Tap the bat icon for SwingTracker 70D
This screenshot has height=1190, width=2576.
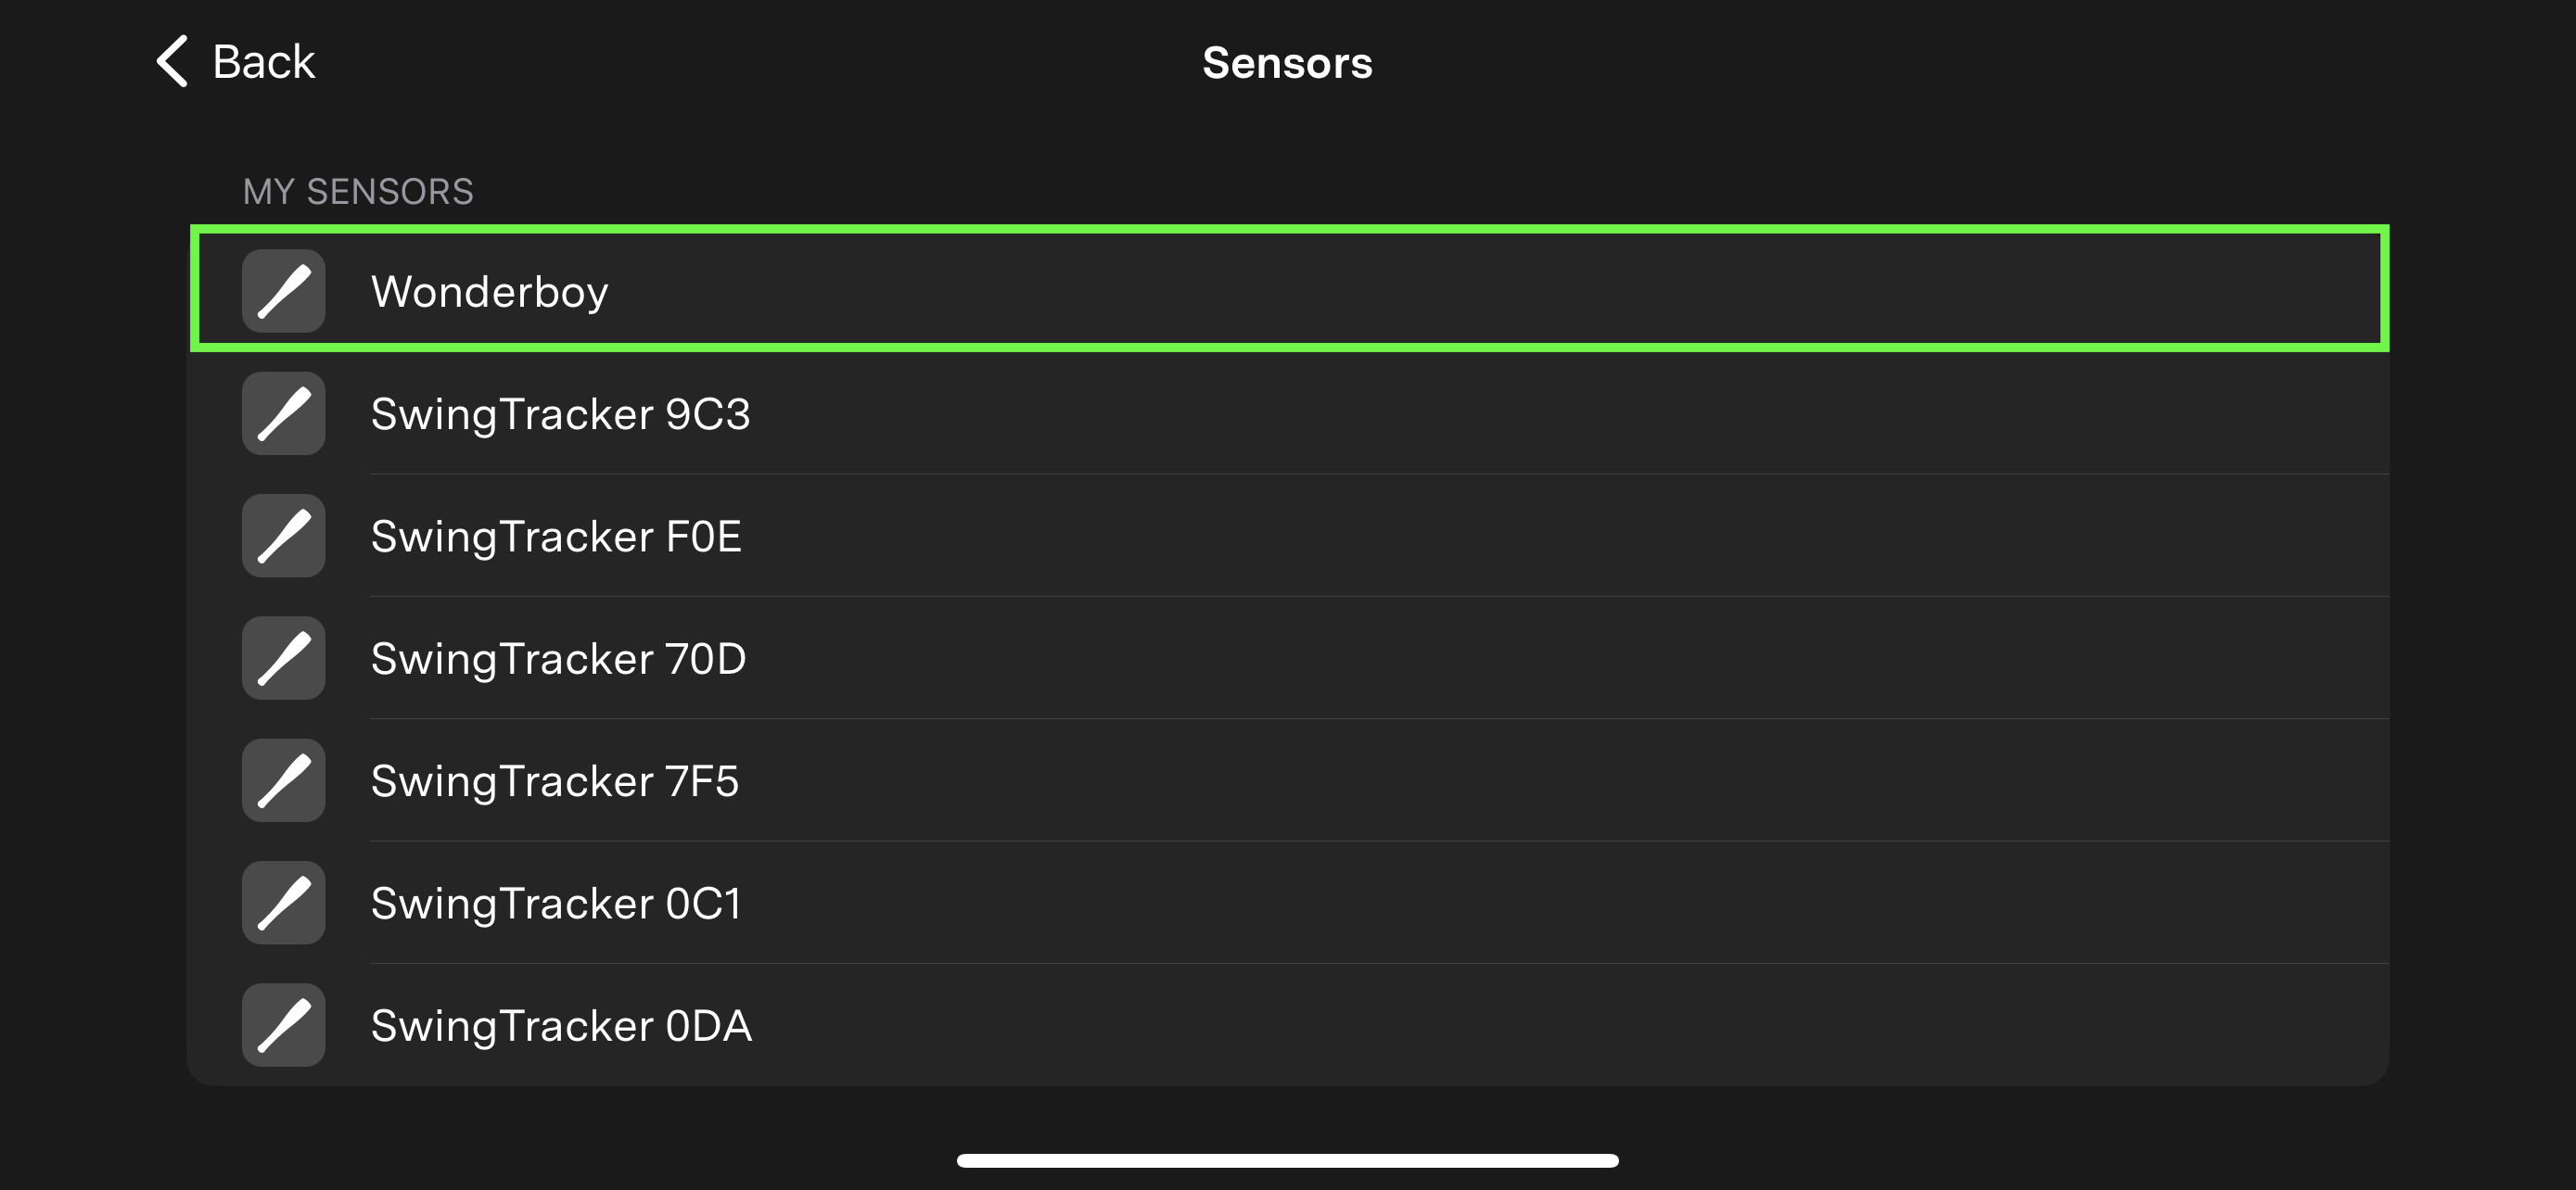click(283, 658)
